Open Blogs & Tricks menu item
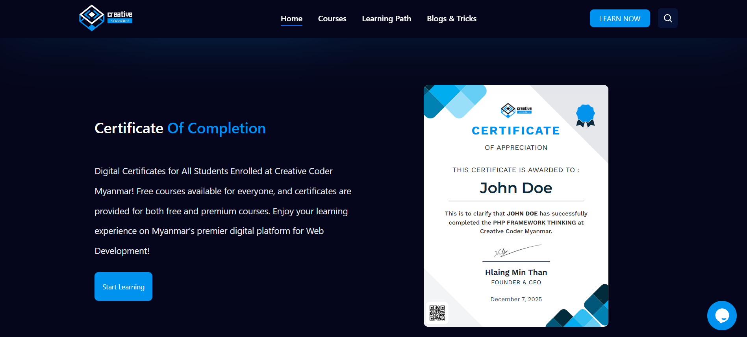This screenshot has width=747, height=337. coord(451,18)
